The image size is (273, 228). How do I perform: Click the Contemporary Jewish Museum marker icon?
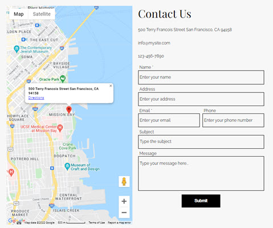pos(17,49)
